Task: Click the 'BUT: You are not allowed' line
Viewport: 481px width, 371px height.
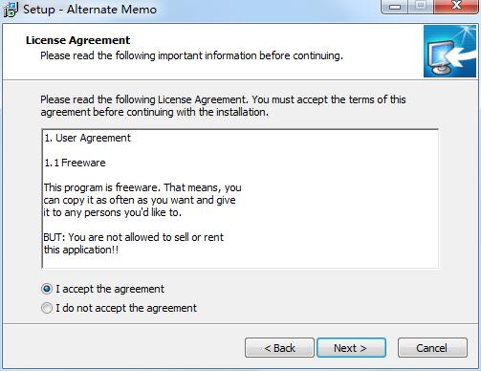Action: click(134, 237)
